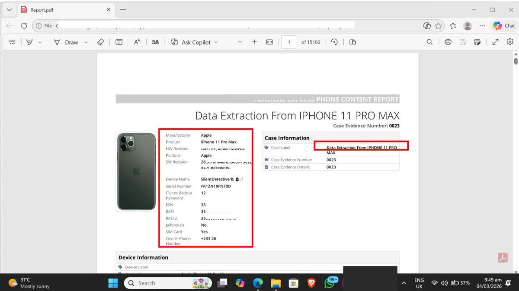Switch the page view layout

pyautogui.click(x=352, y=42)
